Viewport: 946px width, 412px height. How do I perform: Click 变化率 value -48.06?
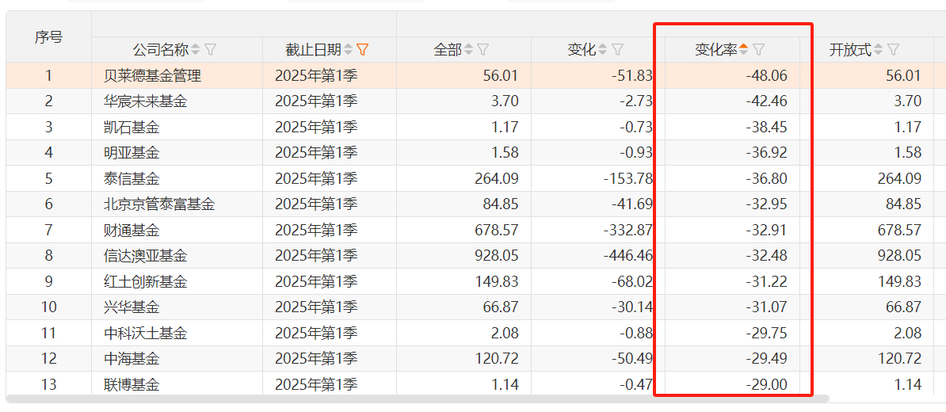pyautogui.click(x=766, y=75)
